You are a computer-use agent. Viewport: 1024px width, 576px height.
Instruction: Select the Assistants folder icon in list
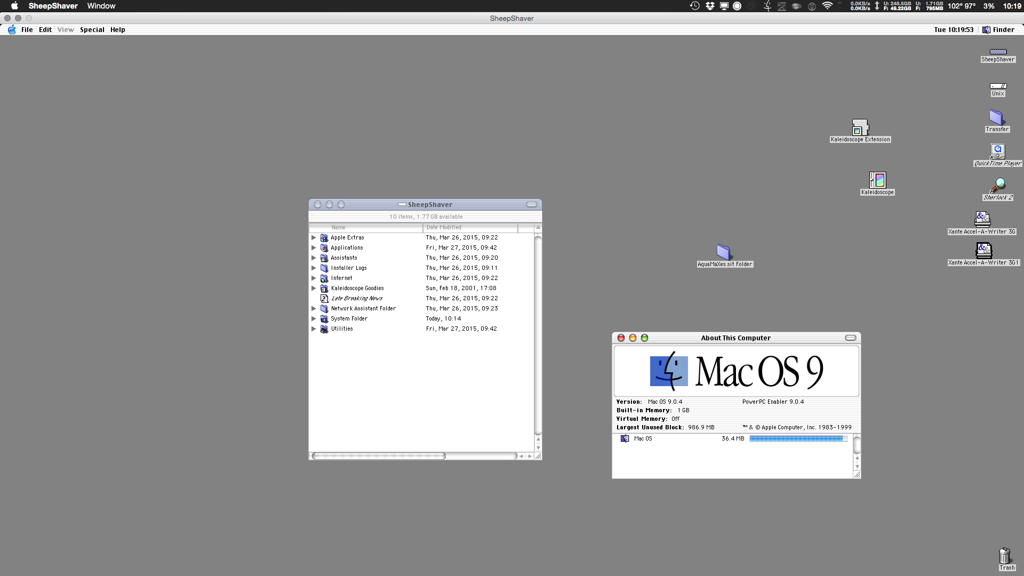click(324, 258)
